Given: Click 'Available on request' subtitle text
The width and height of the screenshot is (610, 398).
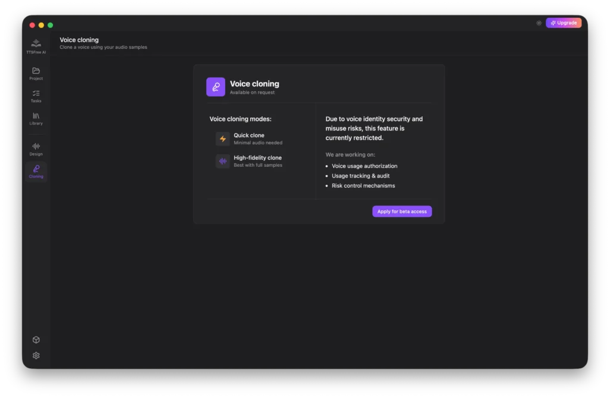Looking at the screenshot, I should click(x=252, y=92).
